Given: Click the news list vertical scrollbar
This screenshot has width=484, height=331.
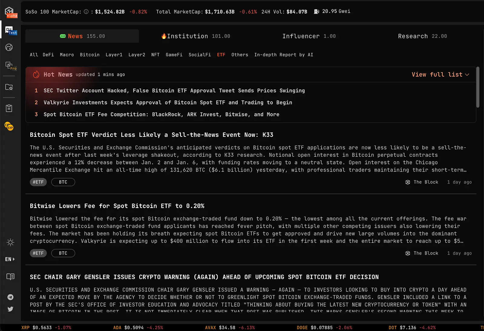Looking at the screenshot, I should 478,87.
